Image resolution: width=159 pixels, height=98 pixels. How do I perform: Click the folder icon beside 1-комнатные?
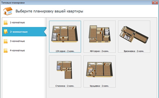[x=6, y=23]
